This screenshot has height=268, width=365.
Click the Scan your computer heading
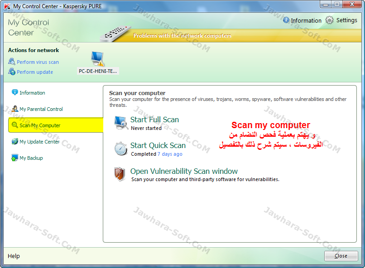(137, 93)
